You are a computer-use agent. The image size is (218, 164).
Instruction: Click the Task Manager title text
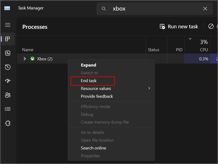[31, 8]
